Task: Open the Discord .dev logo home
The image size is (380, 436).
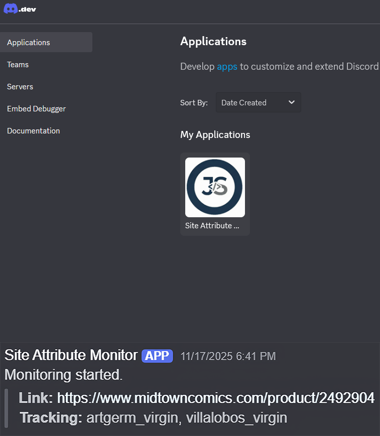Action: [x=20, y=9]
